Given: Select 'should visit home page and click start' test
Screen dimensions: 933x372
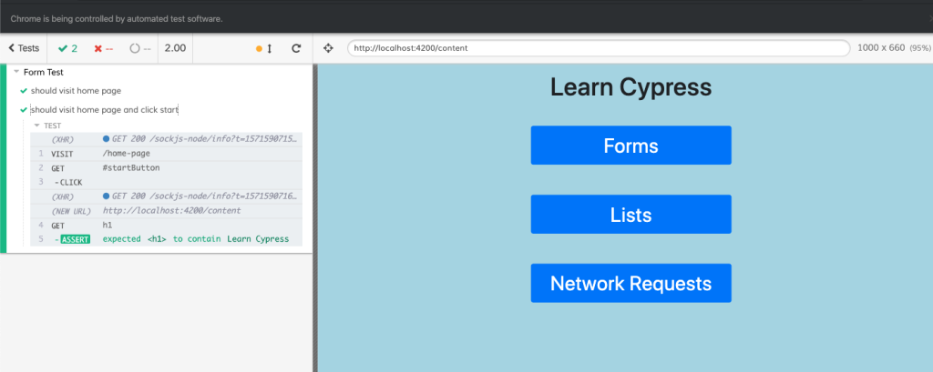Looking at the screenshot, I should coord(105,110).
